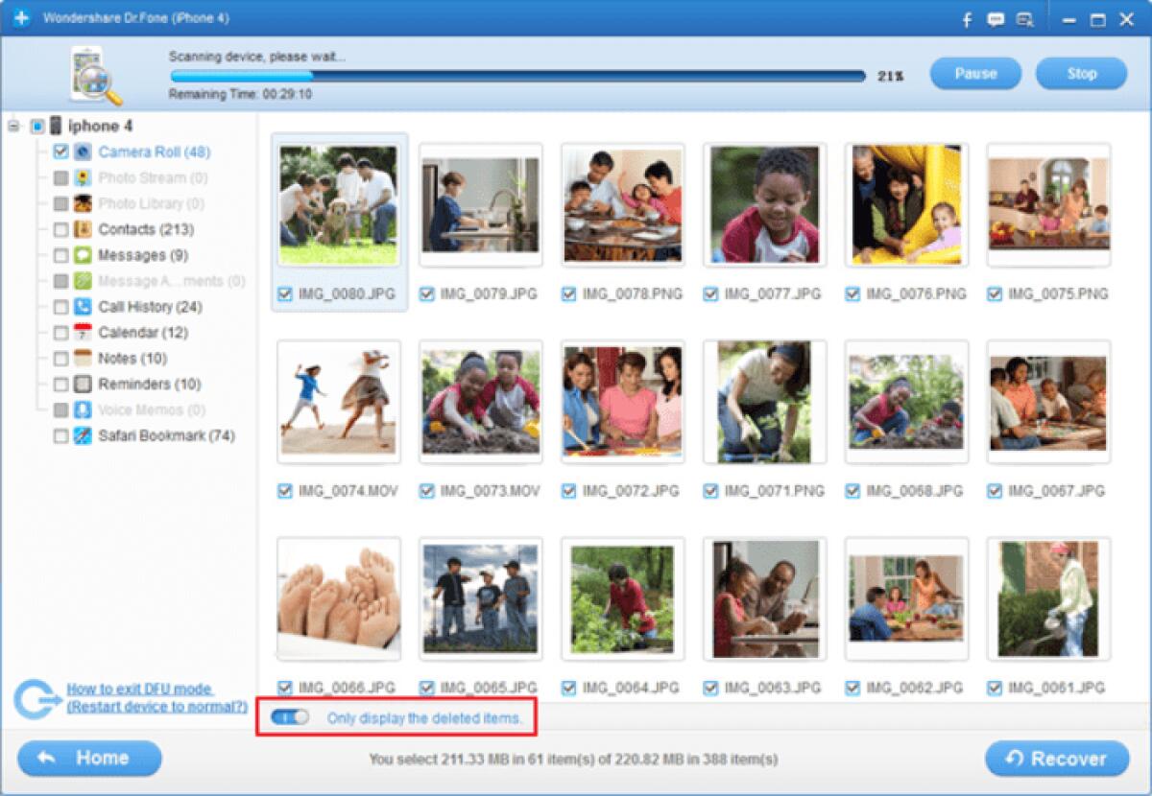The width and height of the screenshot is (1152, 796).
Task: Select the Call History icon
Action: (x=84, y=307)
